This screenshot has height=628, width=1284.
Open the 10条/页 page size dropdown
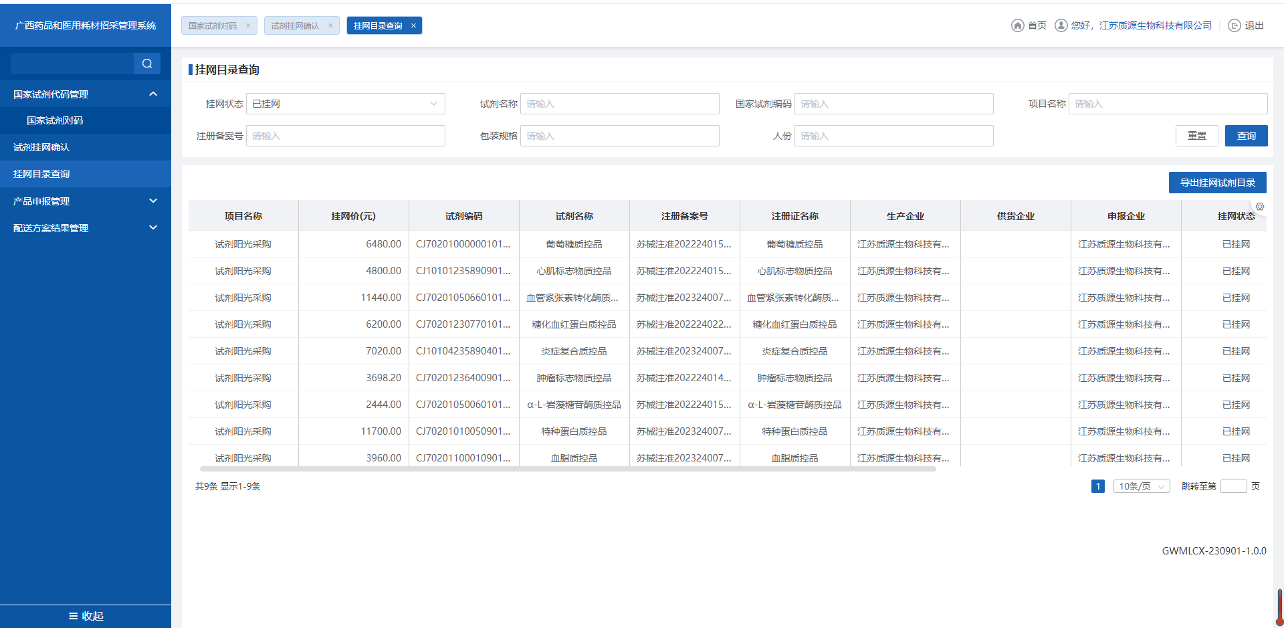coord(1142,486)
